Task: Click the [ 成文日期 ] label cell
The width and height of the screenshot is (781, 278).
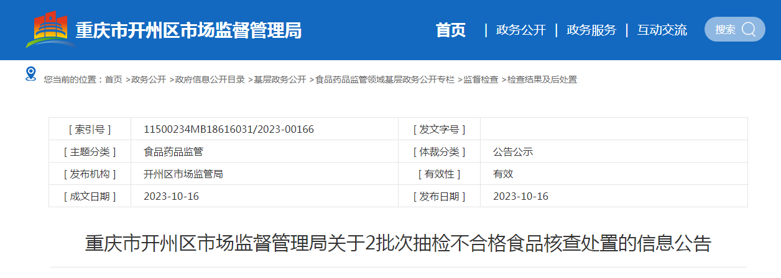Action: click(90, 196)
